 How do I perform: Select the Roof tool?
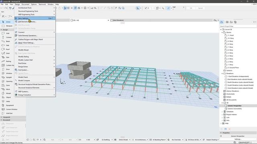pyautogui.click(x=7, y=49)
